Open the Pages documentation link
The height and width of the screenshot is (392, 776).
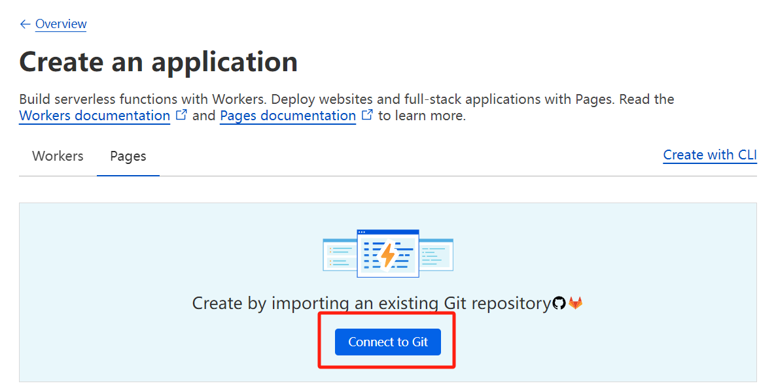click(x=288, y=116)
